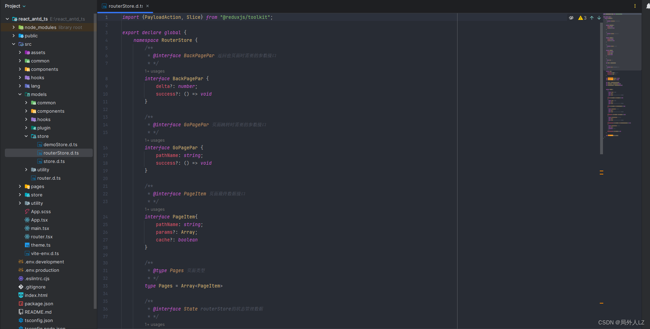
Task: Open vite-env.d.ts file
Action: coord(45,253)
